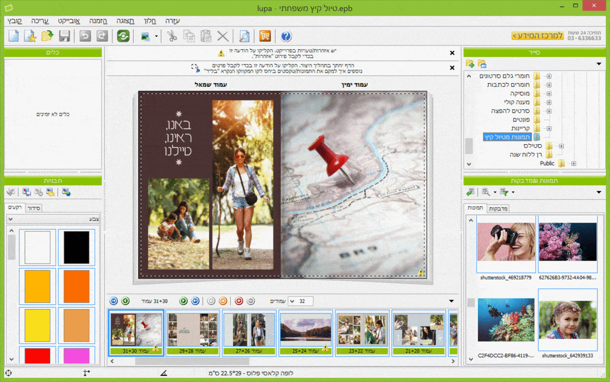Open the print preview magnifier icon
This screenshot has width=610, height=382.
[245, 36]
